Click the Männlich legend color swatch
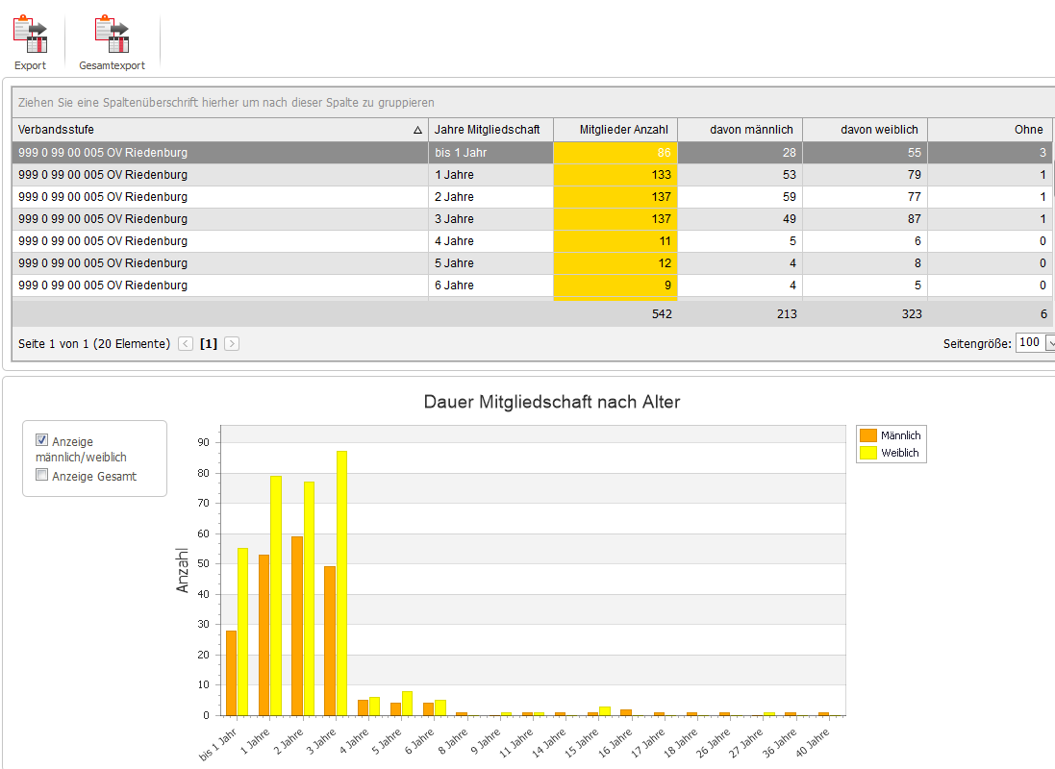This screenshot has height=769, width=1055. (x=868, y=435)
